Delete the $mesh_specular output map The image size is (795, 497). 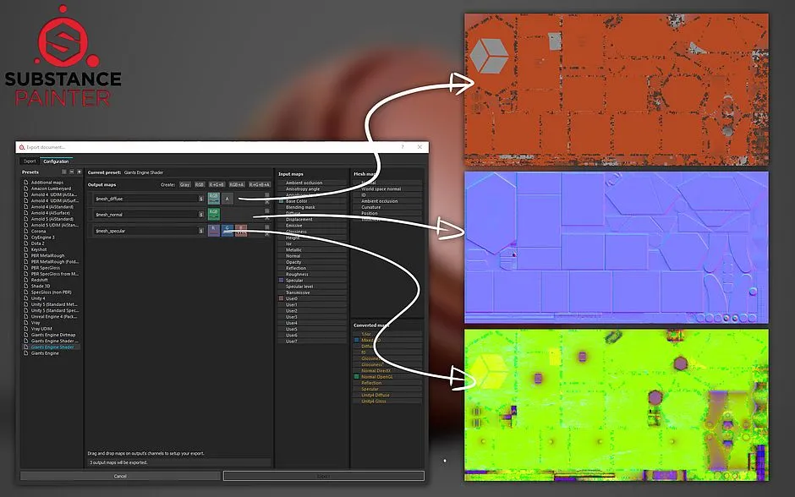pos(266,233)
